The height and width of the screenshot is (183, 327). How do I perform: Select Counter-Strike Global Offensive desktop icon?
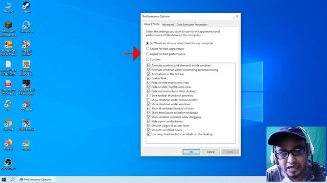8,48
